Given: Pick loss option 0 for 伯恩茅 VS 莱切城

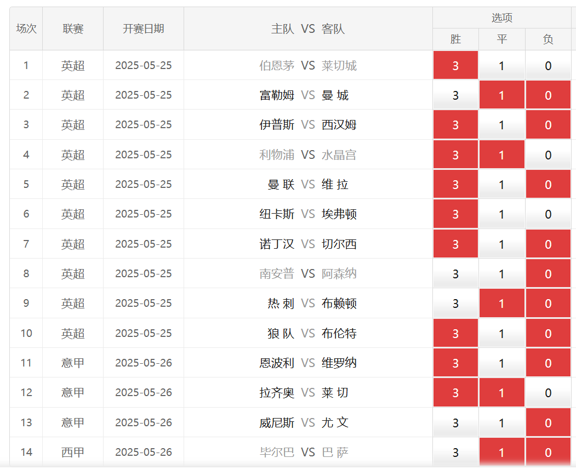Looking at the screenshot, I should 548,65.
